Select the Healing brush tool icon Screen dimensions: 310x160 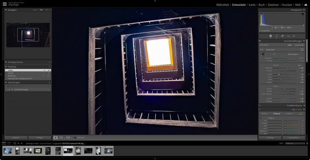point(283,36)
